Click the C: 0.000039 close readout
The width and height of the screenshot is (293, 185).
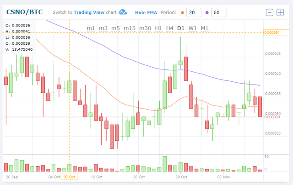pyautogui.click(x=18, y=43)
